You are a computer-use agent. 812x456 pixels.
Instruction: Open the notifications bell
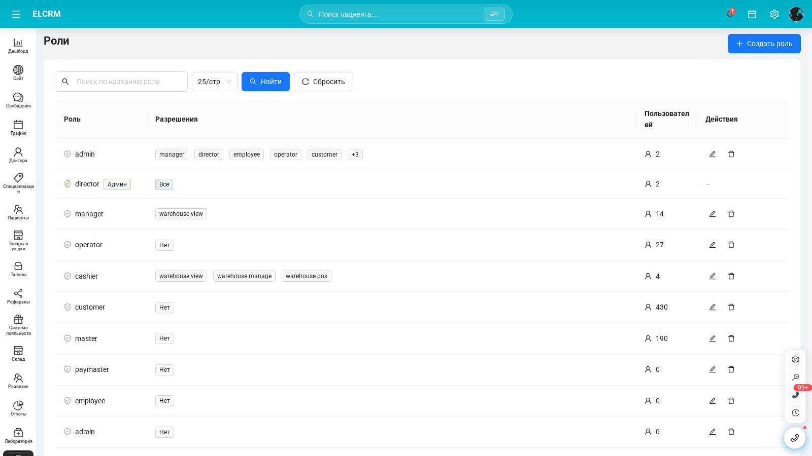(730, 14)
